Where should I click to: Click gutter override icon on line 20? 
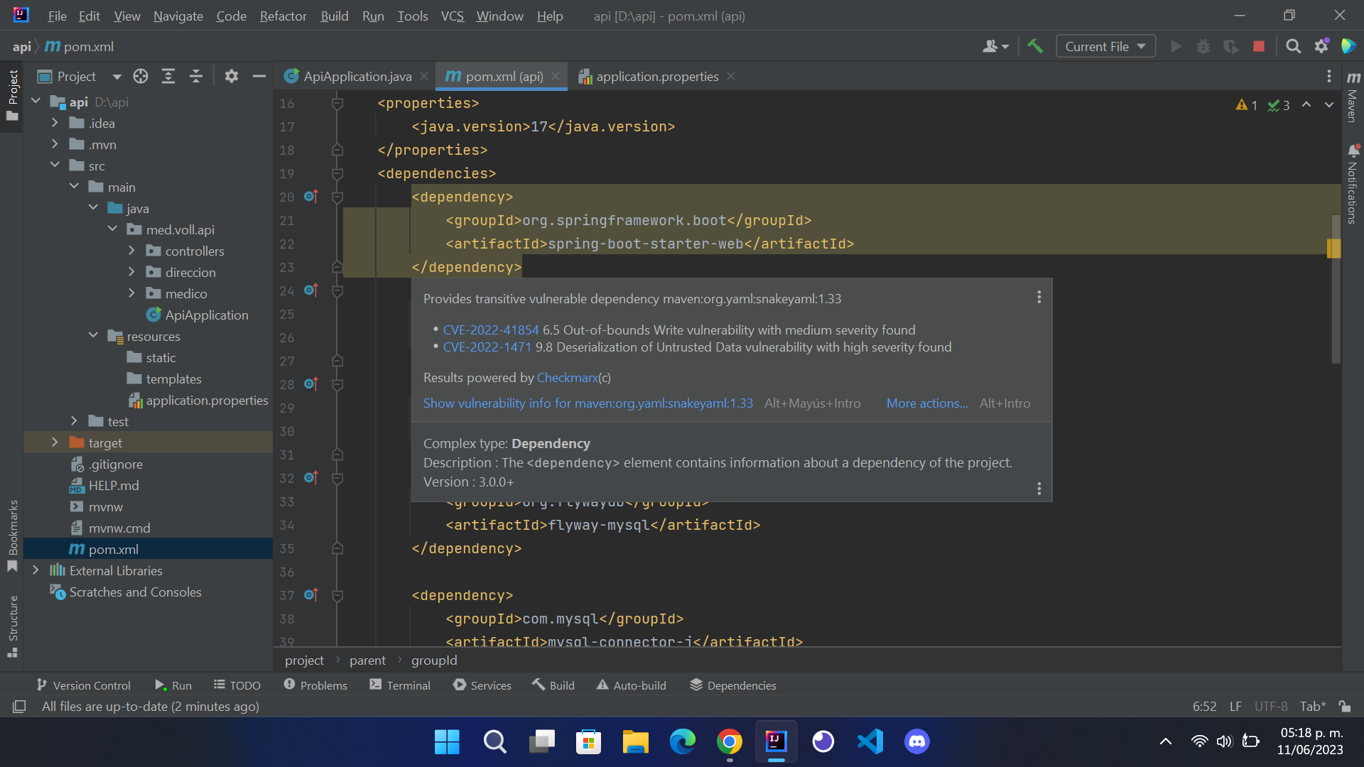(311, 196)
